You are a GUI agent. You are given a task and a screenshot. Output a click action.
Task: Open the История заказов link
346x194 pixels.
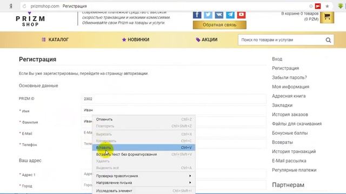pos(290,114)
